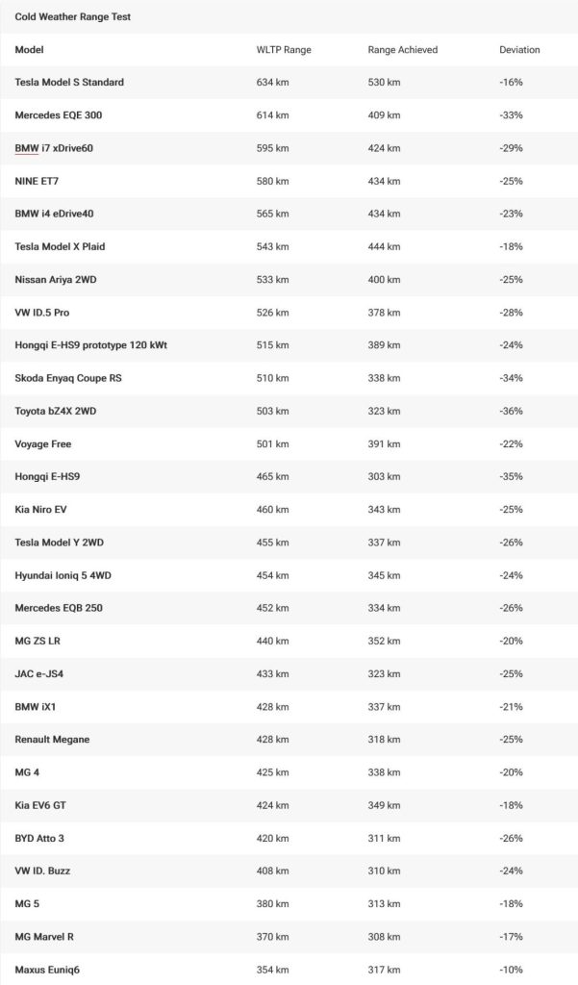Click the Tesla Model S Standard row name
The height and width of the screenshot is (985, 578).
[x=69, y=83]
